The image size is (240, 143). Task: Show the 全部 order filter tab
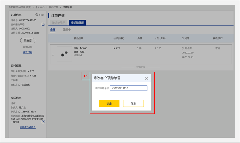53,30
